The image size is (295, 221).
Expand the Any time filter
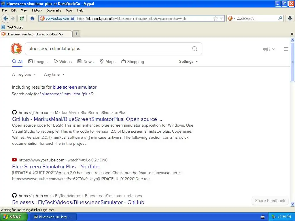coord(54,75)
